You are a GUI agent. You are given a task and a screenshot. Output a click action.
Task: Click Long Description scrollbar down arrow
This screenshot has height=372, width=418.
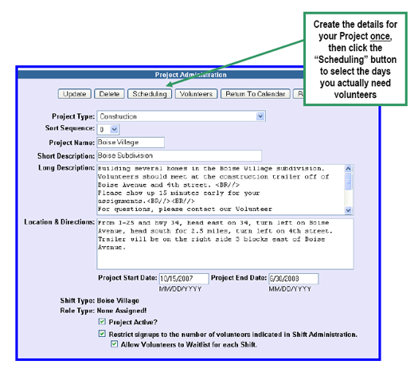point(349,210)
